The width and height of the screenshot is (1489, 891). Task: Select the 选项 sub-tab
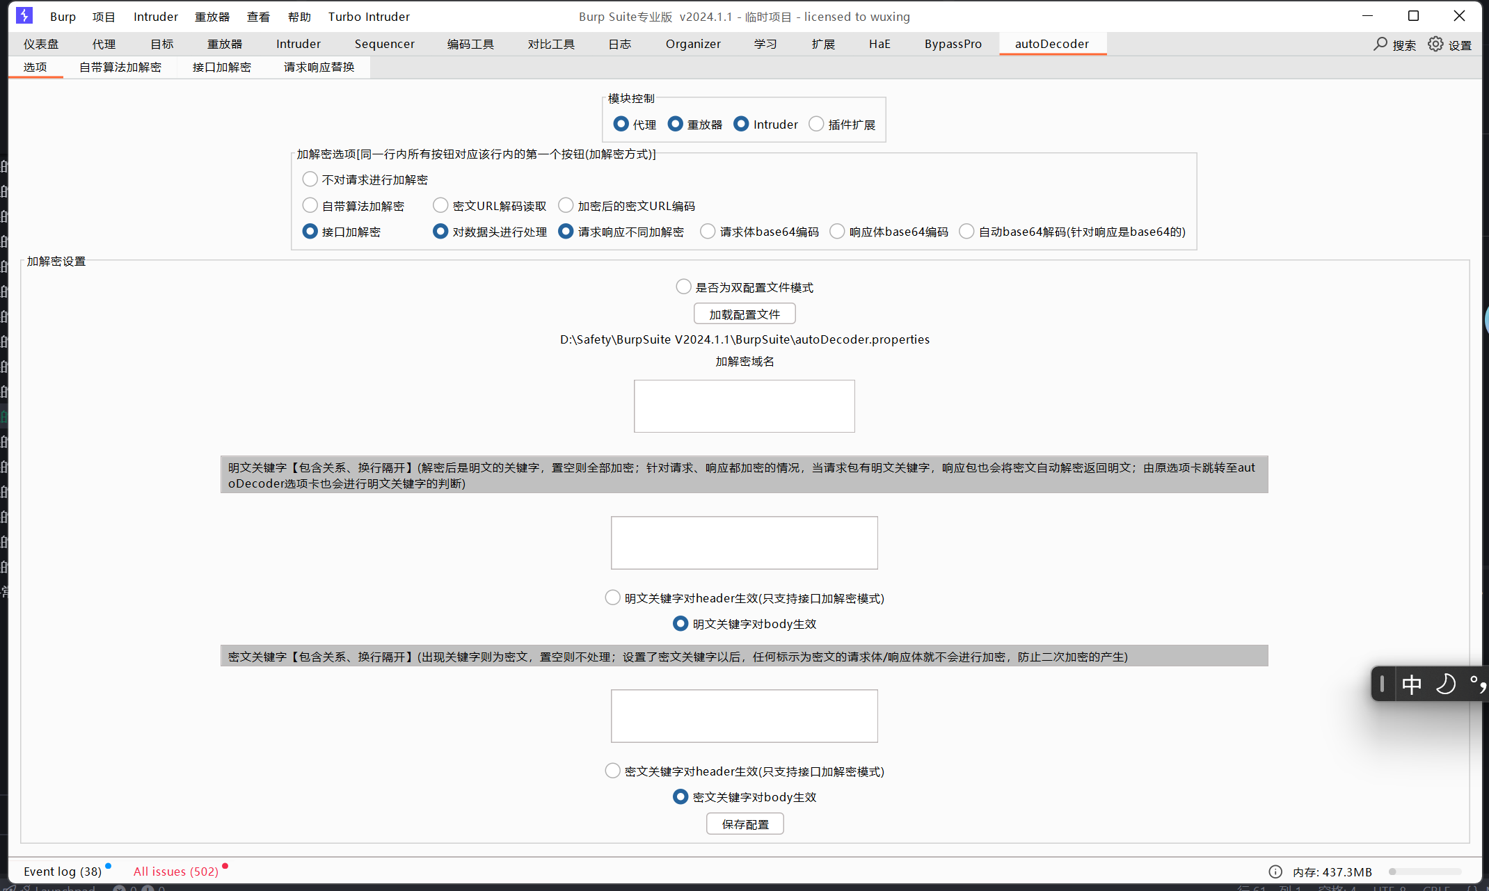coord(35,67)
